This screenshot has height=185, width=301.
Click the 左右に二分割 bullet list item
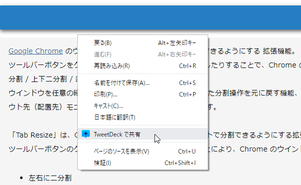point(50,178)
